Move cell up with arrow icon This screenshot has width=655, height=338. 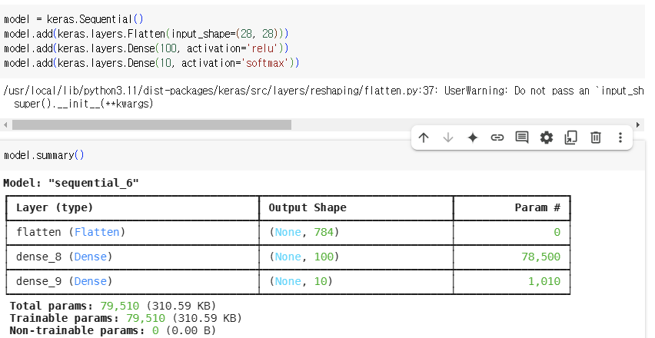[424, 138]
